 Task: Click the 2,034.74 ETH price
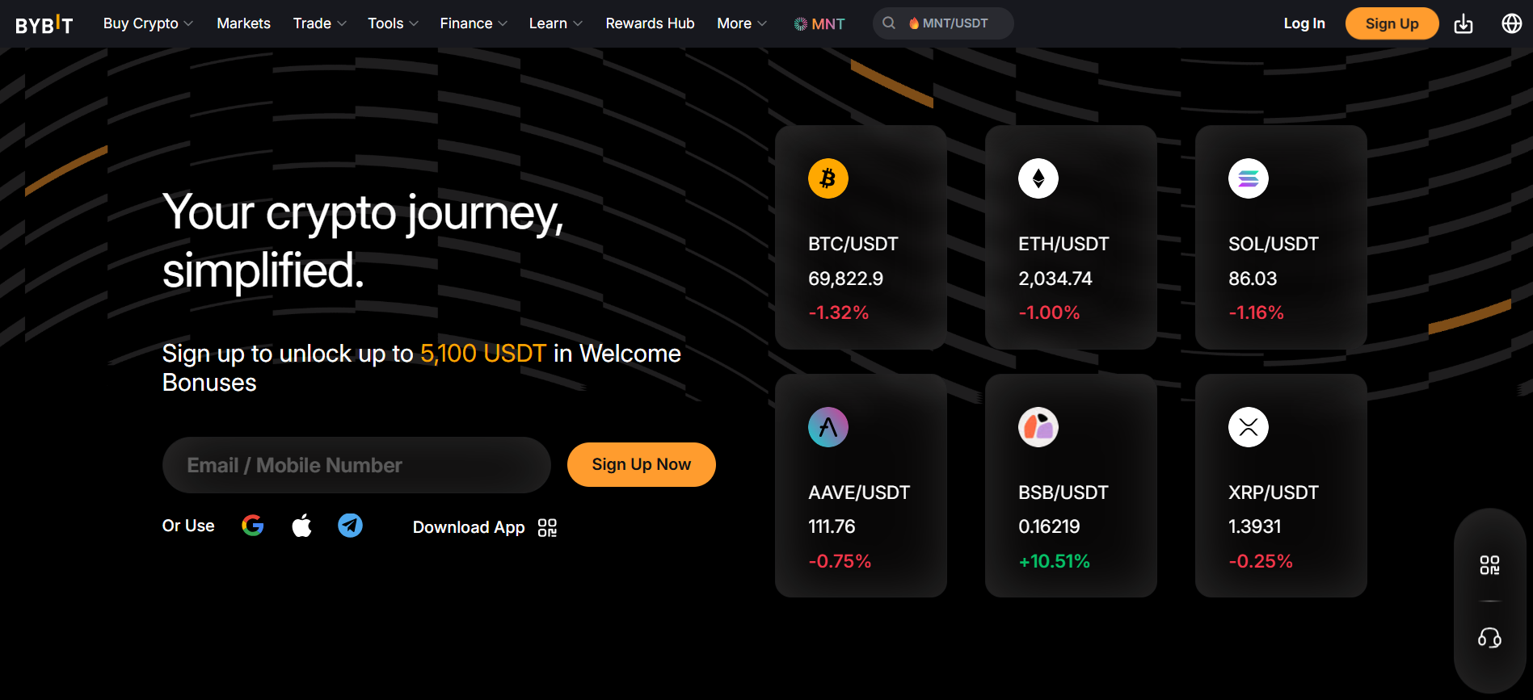1055,279
